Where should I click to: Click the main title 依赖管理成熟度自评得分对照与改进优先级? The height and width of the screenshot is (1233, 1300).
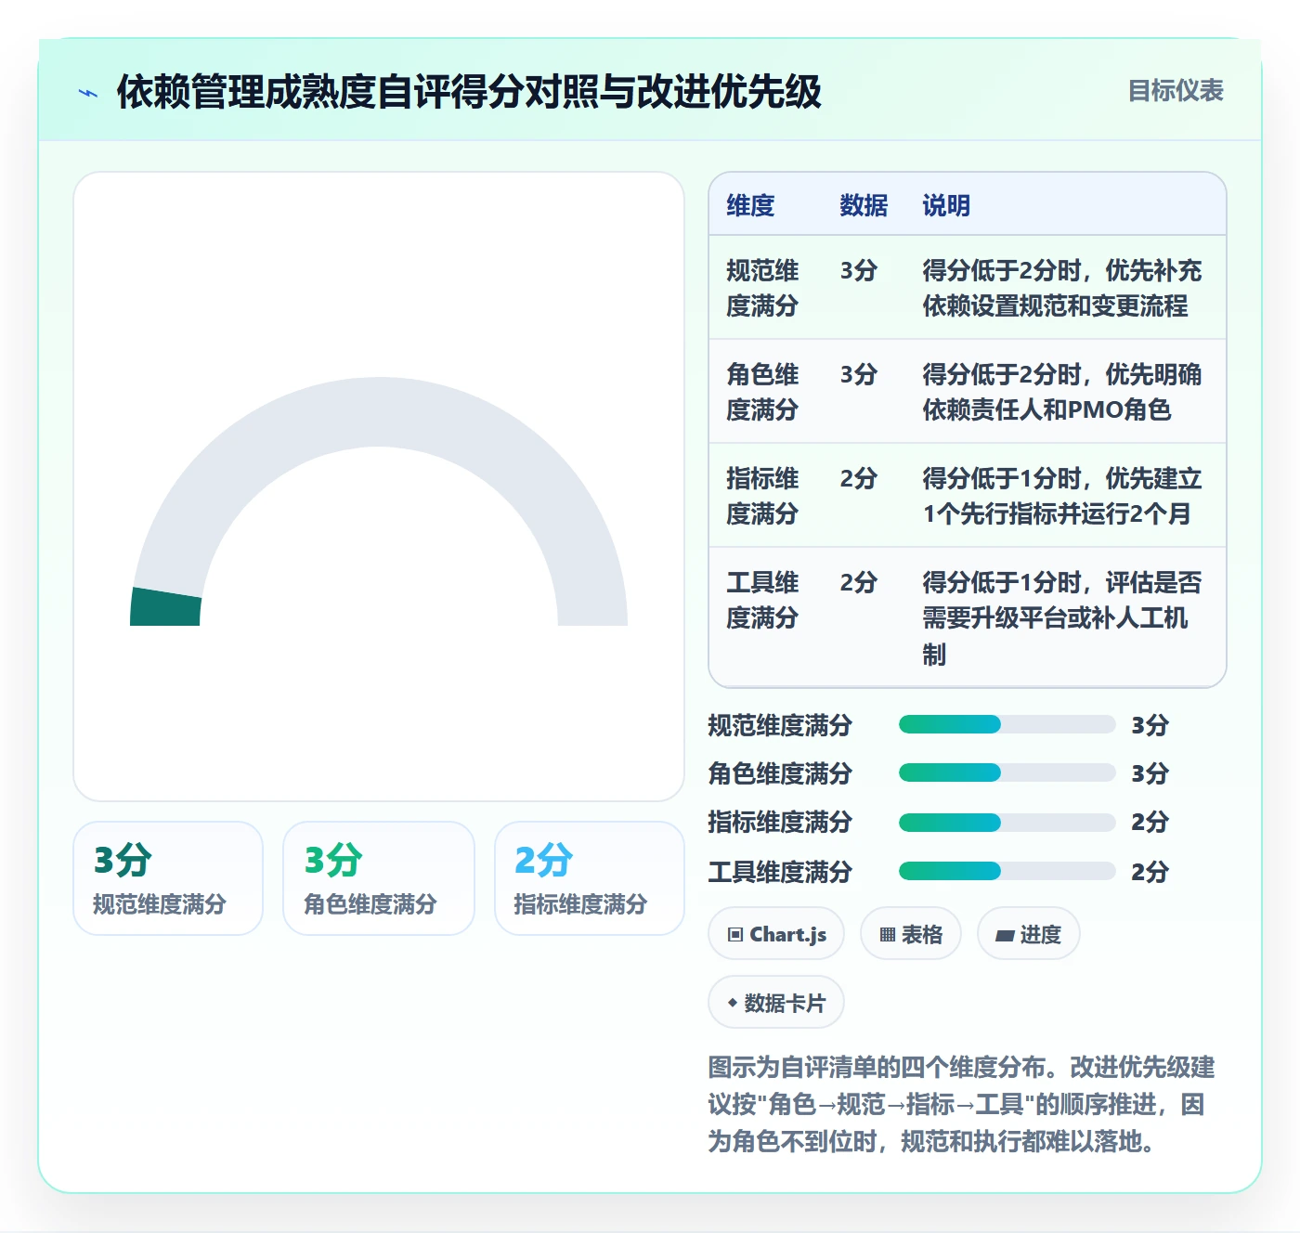pyautogui.click(x=469, y=92)
